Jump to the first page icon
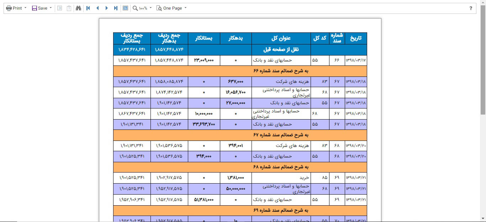This screenshot has width=486, height=222. (88, 8)
